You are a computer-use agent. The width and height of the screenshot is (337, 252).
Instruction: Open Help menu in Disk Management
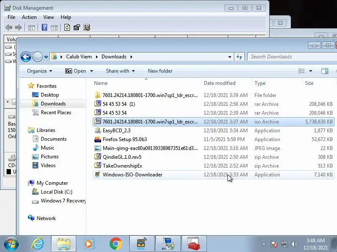click(66, 17)
